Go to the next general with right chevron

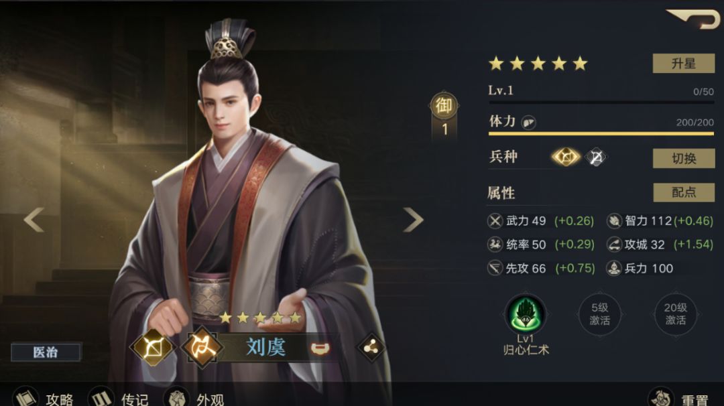[413, 219]
